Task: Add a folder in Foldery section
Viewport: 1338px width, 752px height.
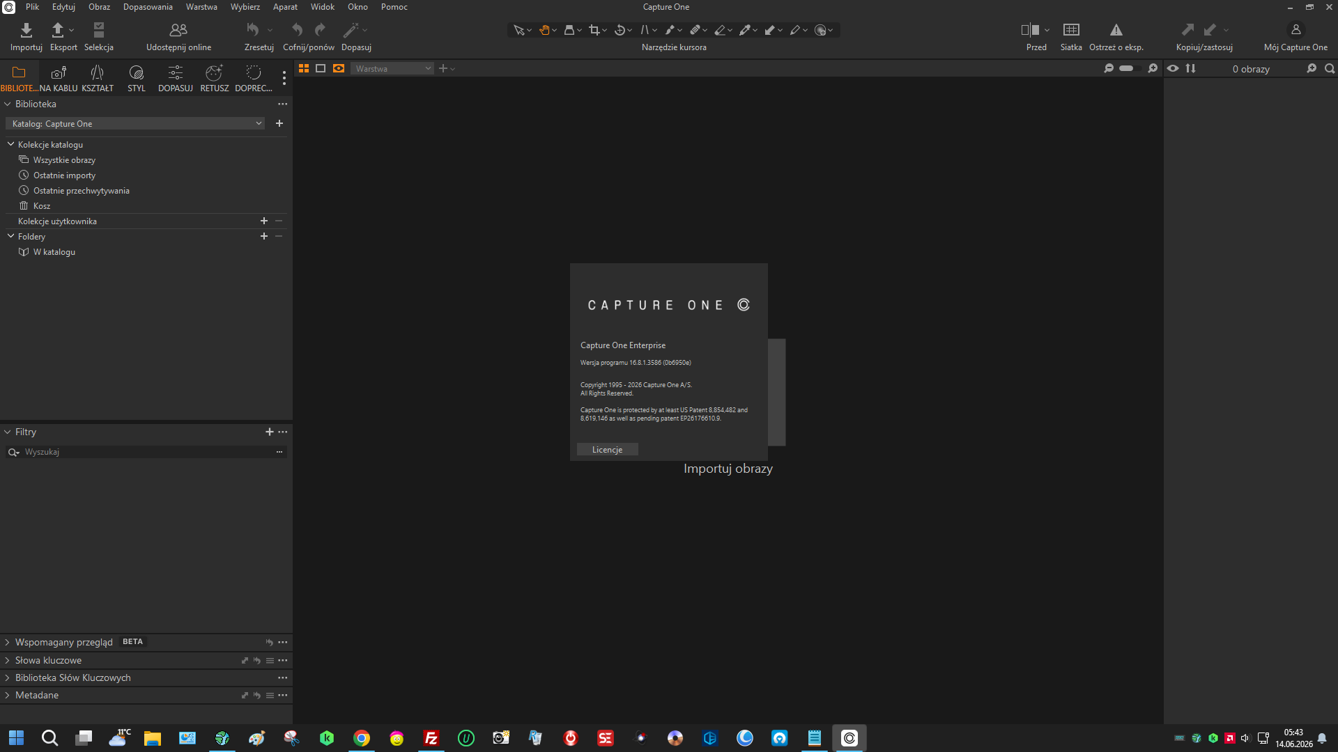Action: click(264, 237)
